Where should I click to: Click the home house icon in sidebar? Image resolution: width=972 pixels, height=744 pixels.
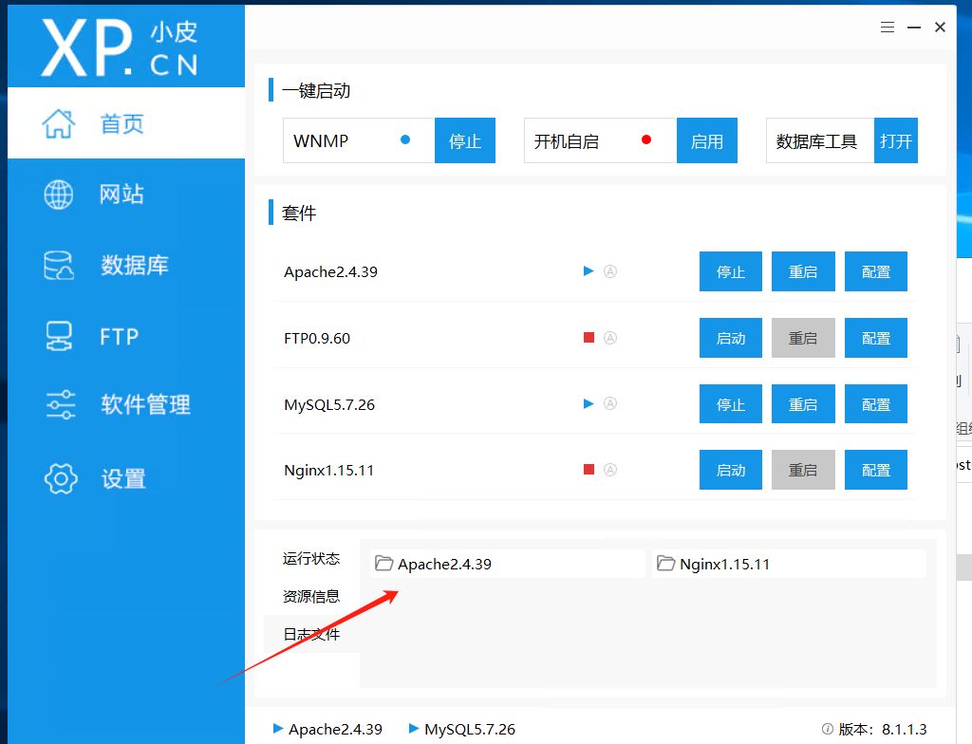coord(59,123)
